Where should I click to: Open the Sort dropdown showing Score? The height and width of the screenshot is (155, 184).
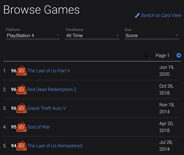coord(151,36)
